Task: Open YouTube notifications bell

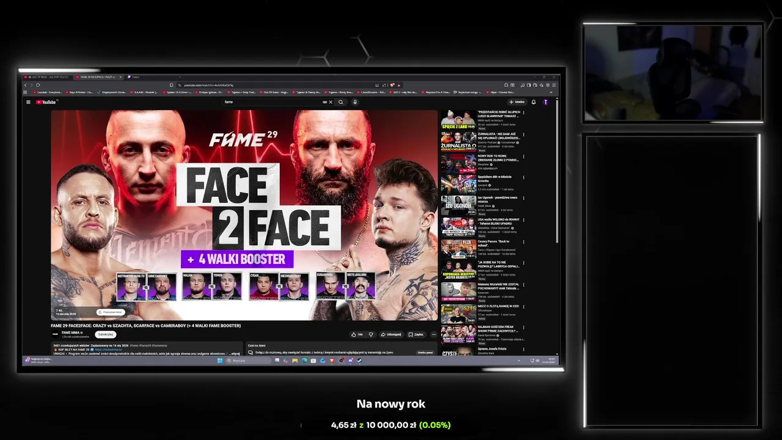Action: tap(533, 102)
